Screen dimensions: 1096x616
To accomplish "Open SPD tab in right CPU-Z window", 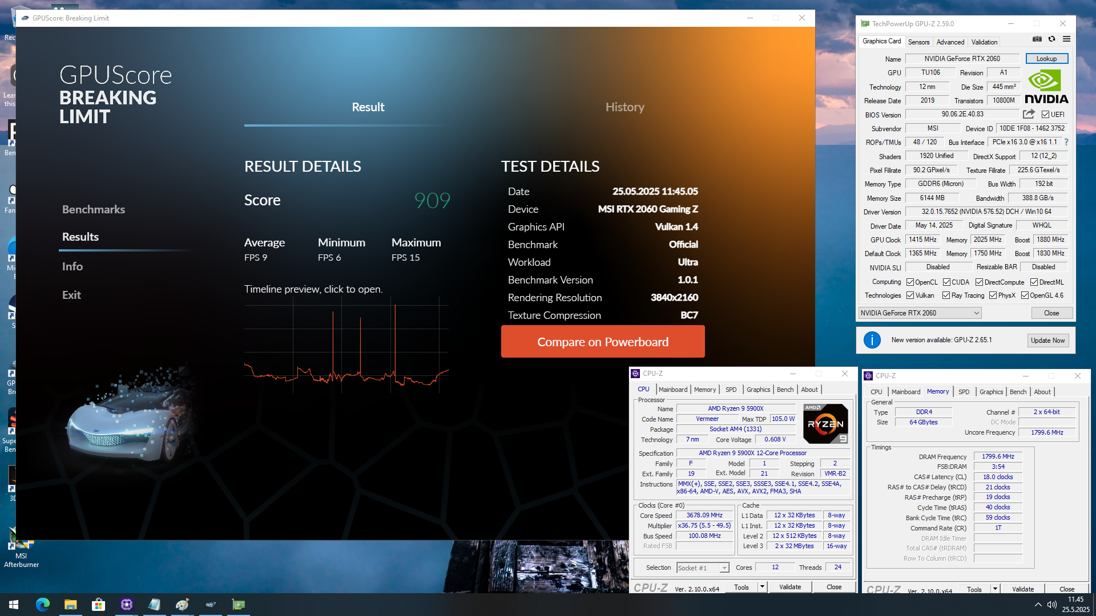I will 964,392.
